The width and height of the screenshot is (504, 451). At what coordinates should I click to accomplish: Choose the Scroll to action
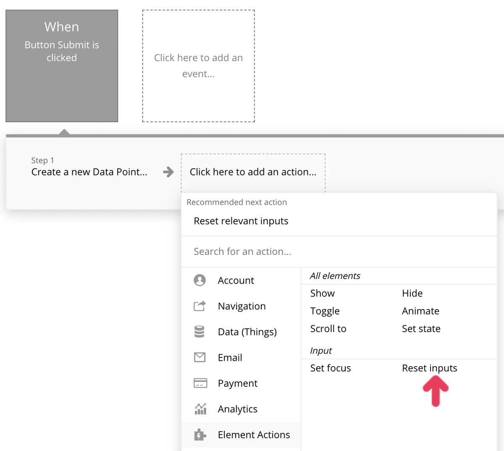point(328,328)
